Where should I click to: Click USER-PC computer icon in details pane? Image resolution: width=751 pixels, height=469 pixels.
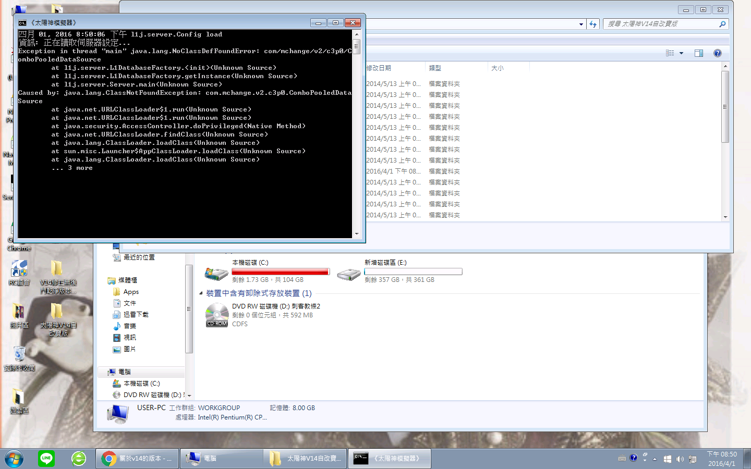tap(117, 414)
